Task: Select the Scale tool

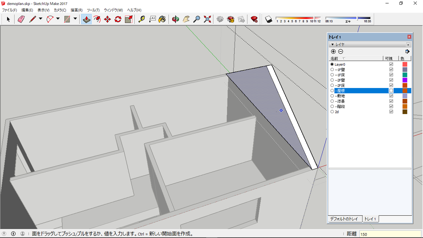Action: pyautogui.click(x=129, y=19)
